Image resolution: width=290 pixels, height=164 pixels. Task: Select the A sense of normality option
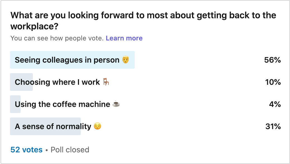(145, 126)
